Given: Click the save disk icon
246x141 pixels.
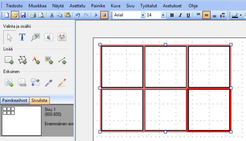Looking at the screenshot, I should 23,15.
